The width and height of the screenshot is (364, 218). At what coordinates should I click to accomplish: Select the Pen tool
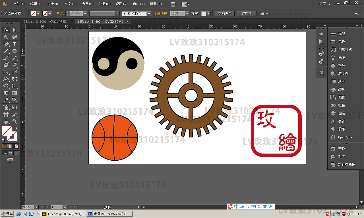point(6,44)
